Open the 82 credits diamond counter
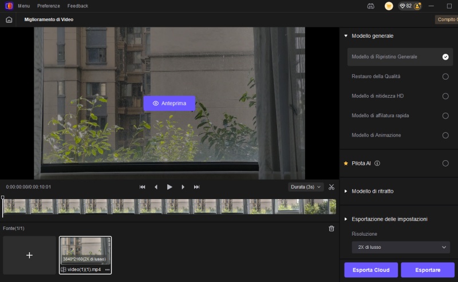Image resolution: width=458 pixels, height=282 pixels. click(406, 6)
